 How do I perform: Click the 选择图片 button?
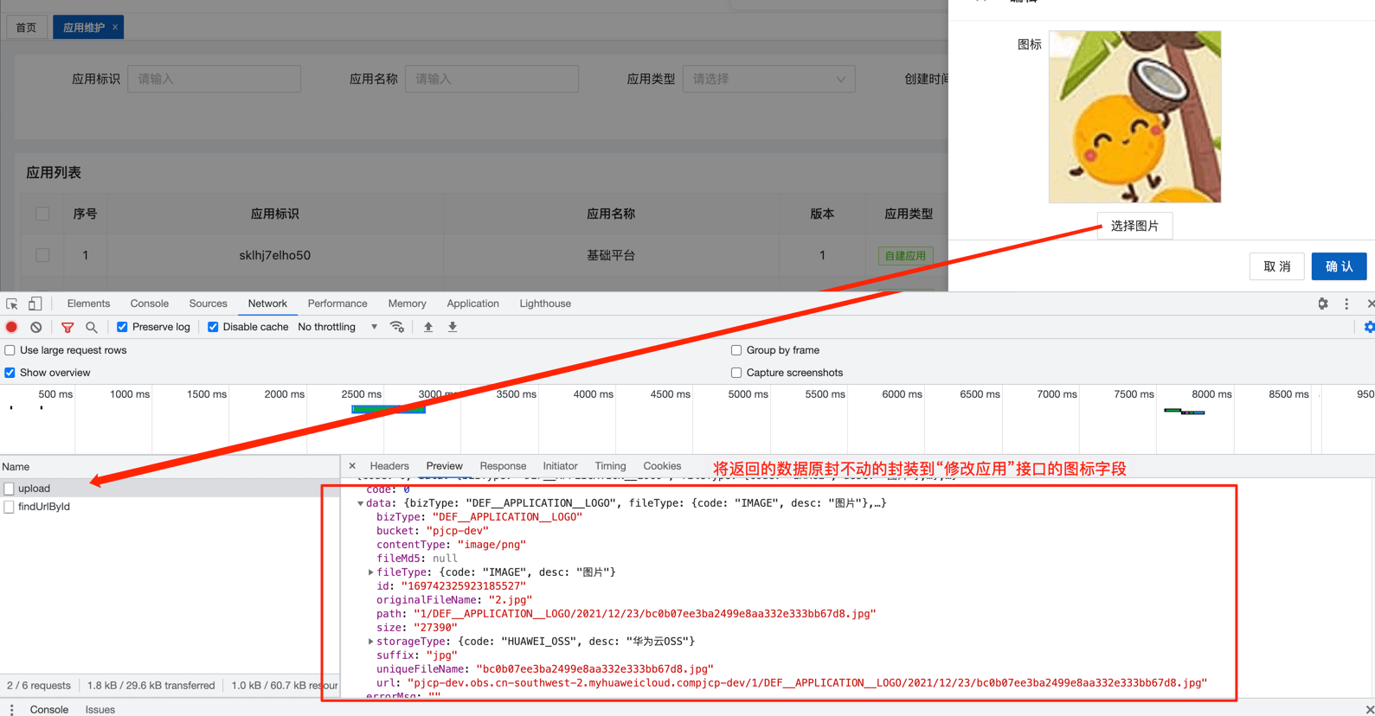[1134, 226]
